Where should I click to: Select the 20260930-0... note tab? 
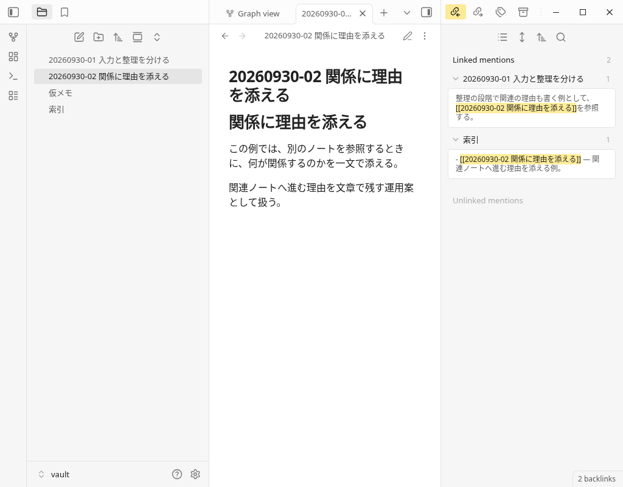coord(326,13)
